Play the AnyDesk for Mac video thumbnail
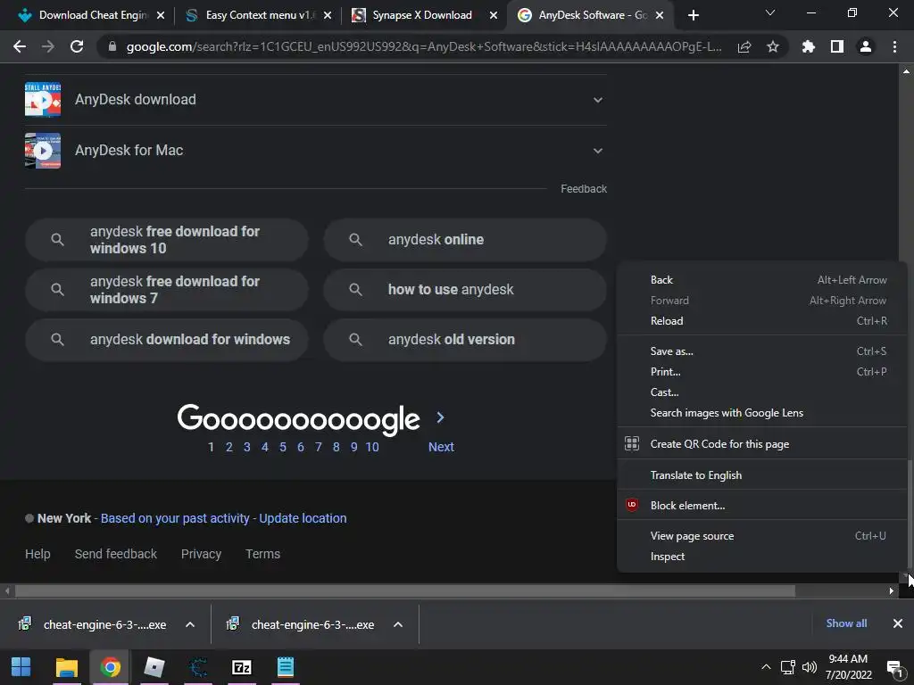The width and height of the screenshot is (914, 685). [x=43, y=150]
